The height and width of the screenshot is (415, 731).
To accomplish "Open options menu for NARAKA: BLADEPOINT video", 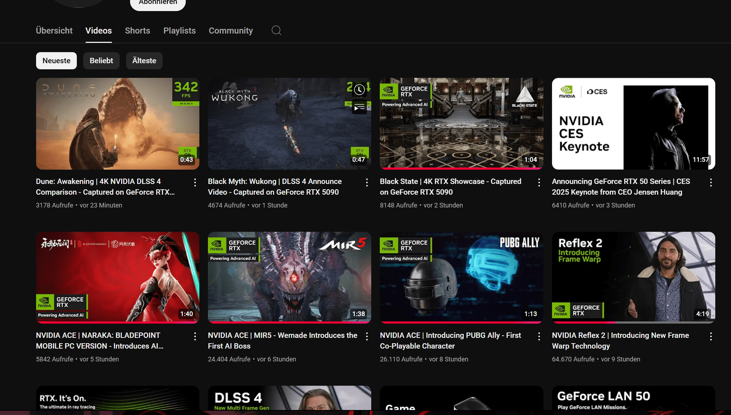I will coord(195,336).
